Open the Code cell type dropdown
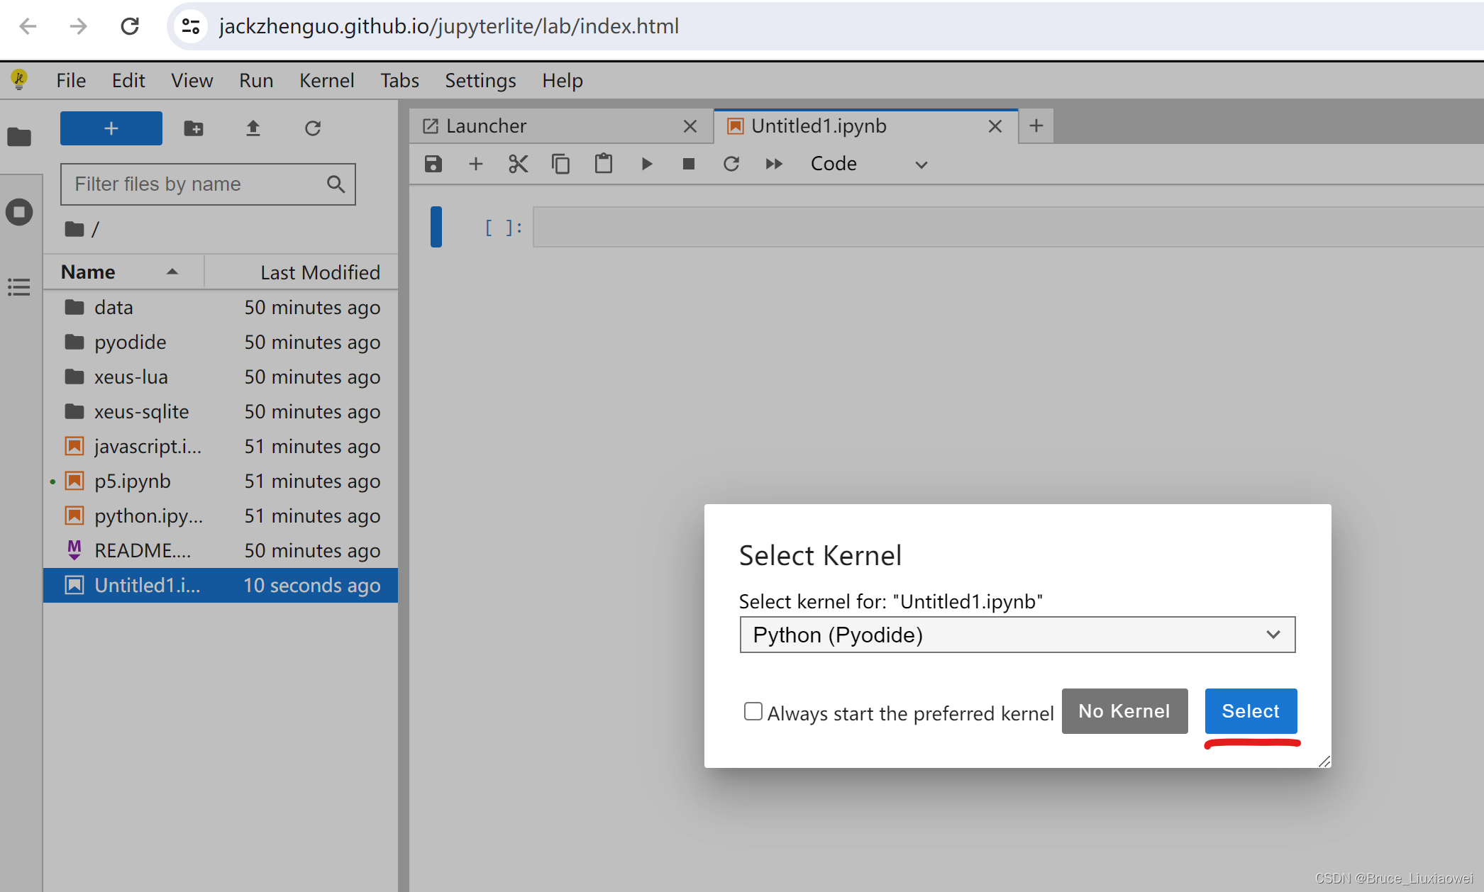 pyautogui.click(x=869, y=164)
